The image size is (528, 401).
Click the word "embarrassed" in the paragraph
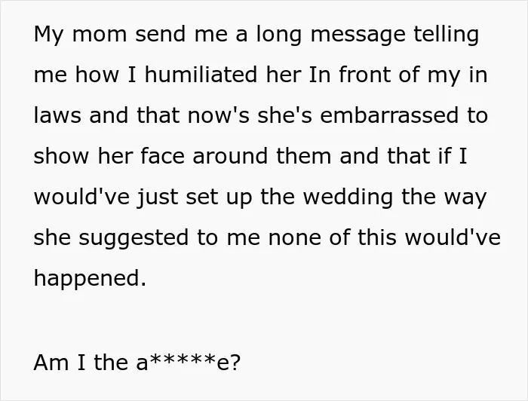(x=389, y=115)
